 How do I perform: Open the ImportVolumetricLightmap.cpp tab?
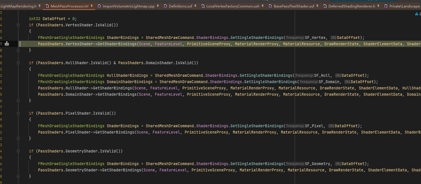coord(128,6)
